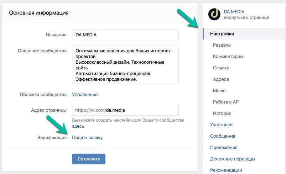Click the Сохранить button

89,159
